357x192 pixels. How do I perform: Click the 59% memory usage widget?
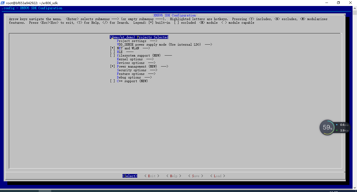point(327,128)
